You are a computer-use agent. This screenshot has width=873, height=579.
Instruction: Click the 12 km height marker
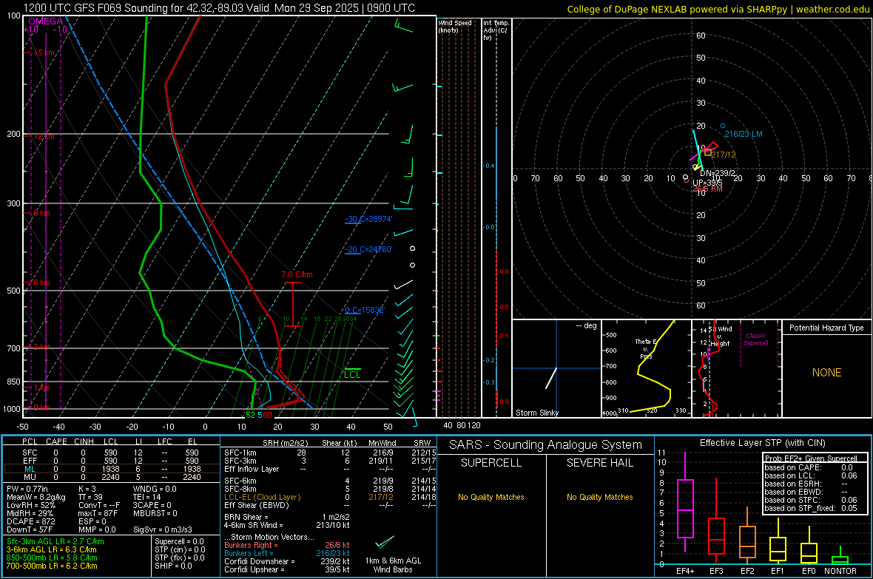44,136
